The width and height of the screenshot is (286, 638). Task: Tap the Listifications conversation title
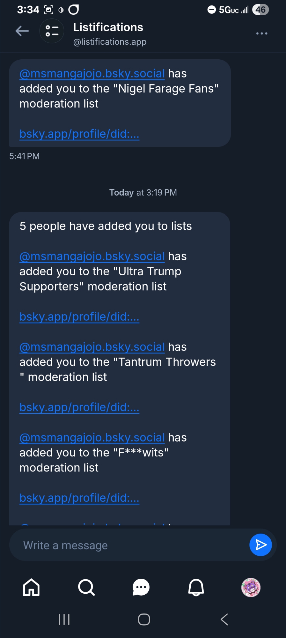108,28
